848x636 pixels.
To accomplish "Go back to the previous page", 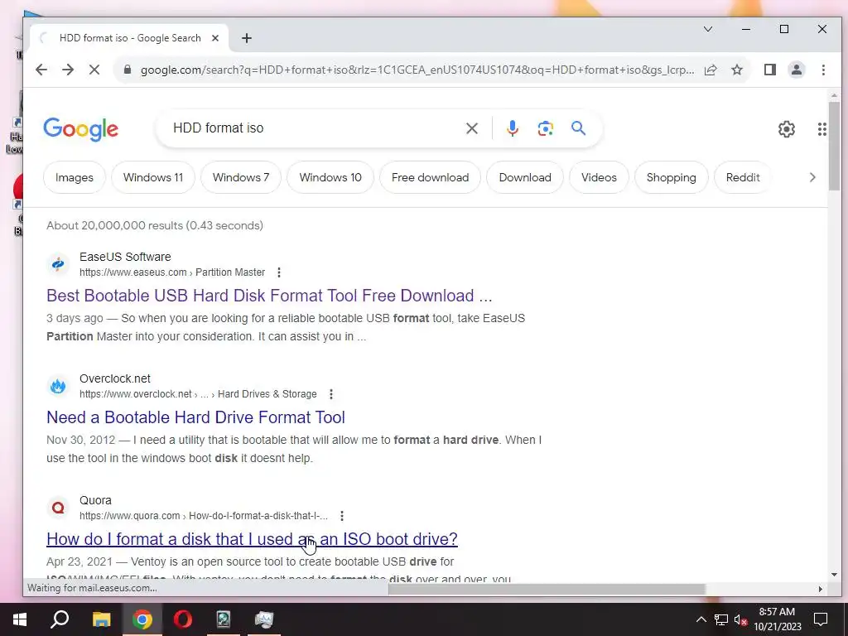I will coord(41,70).
